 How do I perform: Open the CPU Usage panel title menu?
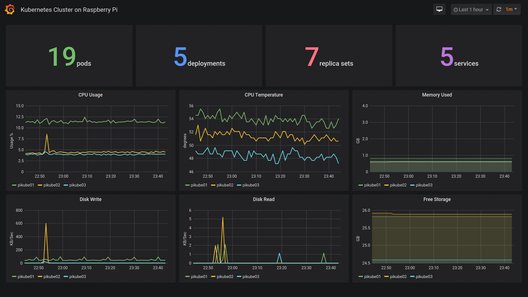coord(90,95)
